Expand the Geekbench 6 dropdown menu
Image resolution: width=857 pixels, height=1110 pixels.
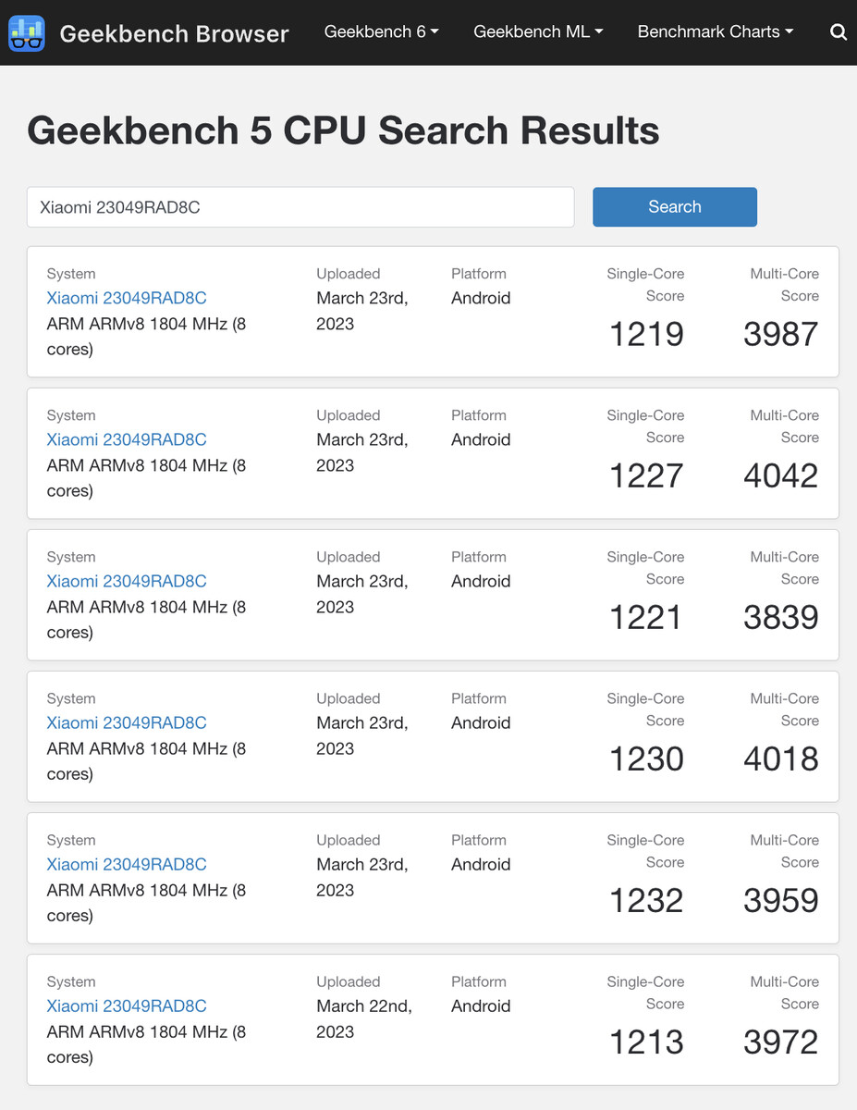[381, 31]
